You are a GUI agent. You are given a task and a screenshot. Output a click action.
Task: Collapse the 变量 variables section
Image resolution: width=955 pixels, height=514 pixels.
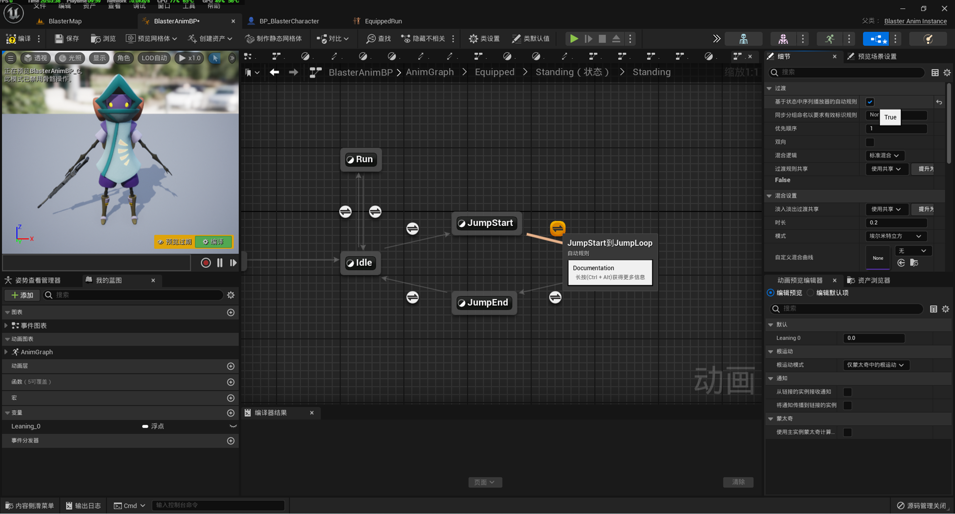click(x=7, y=413)
